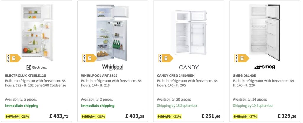Click the £ 403,38 Whirlpool price
The width and height of the screenshot is (303, 123).
pyautogui.click(x=135, y=116)
